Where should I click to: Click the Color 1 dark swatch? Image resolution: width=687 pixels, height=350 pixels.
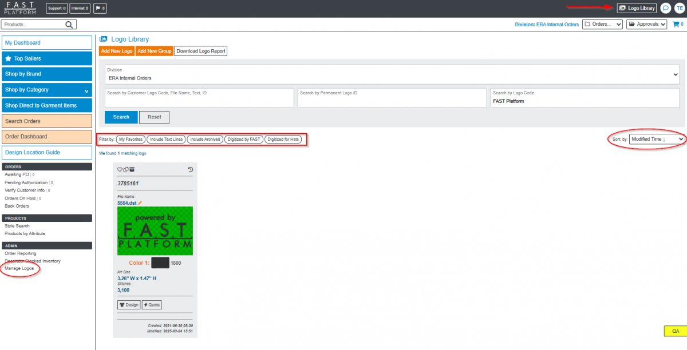point(160,263)
